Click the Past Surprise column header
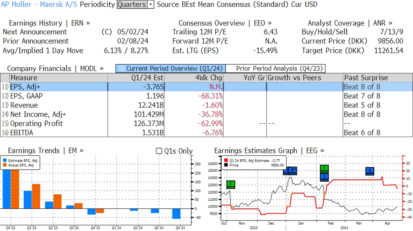Image resolution: width=413 pixels, height=231 pixels. point(378,78)
